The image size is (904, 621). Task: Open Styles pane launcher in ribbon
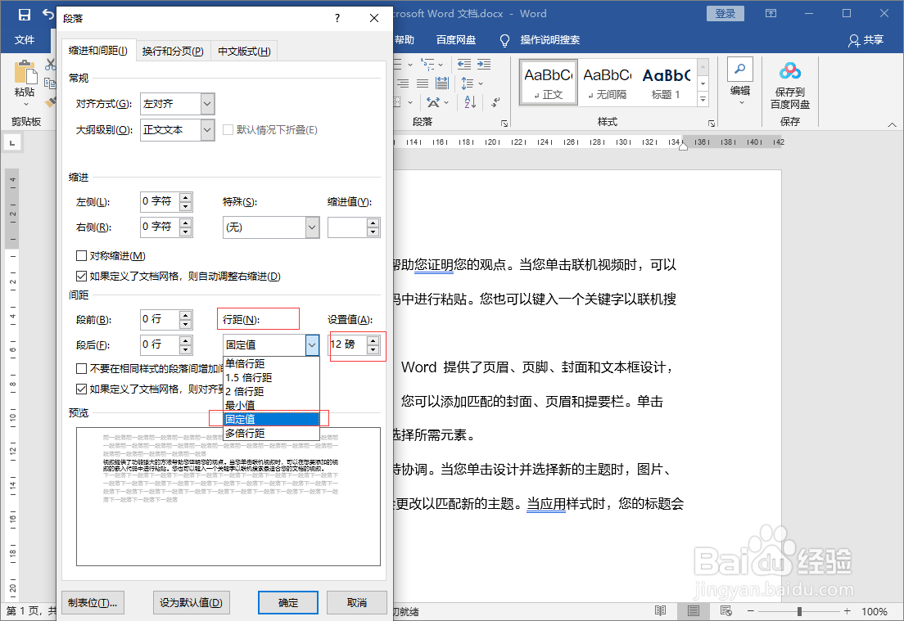[x=712, y=124]
